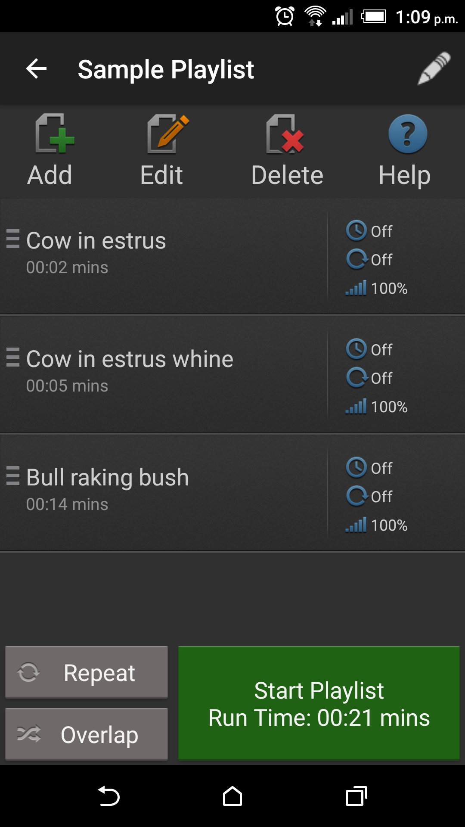Tap repeat loop icon for Cow in estrus whine
Screen dimensions: 465x827
click(357, 378)
